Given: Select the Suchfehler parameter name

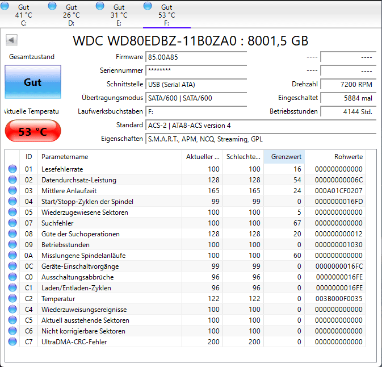Looking at the screenshot, I should click(x=57, y=223).
